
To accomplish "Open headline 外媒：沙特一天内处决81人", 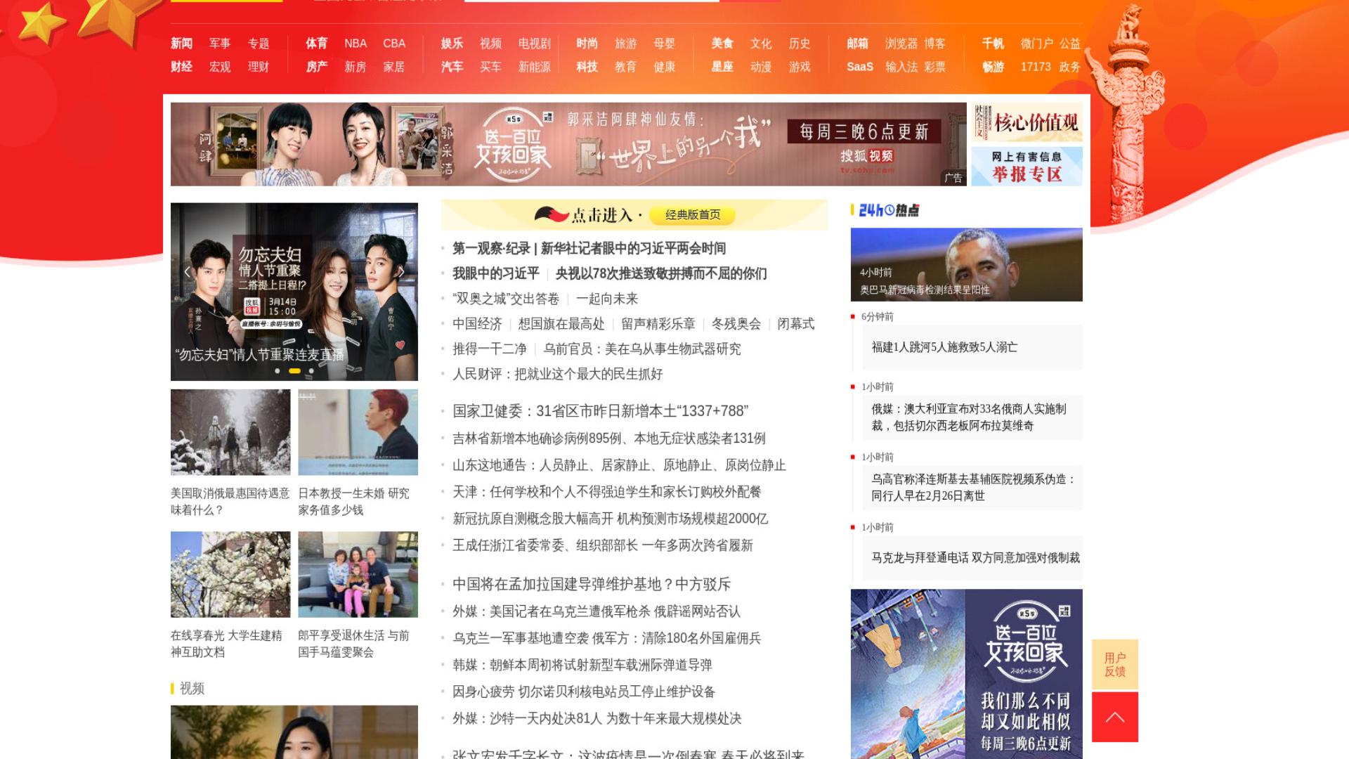I will (x=597, y=718).
